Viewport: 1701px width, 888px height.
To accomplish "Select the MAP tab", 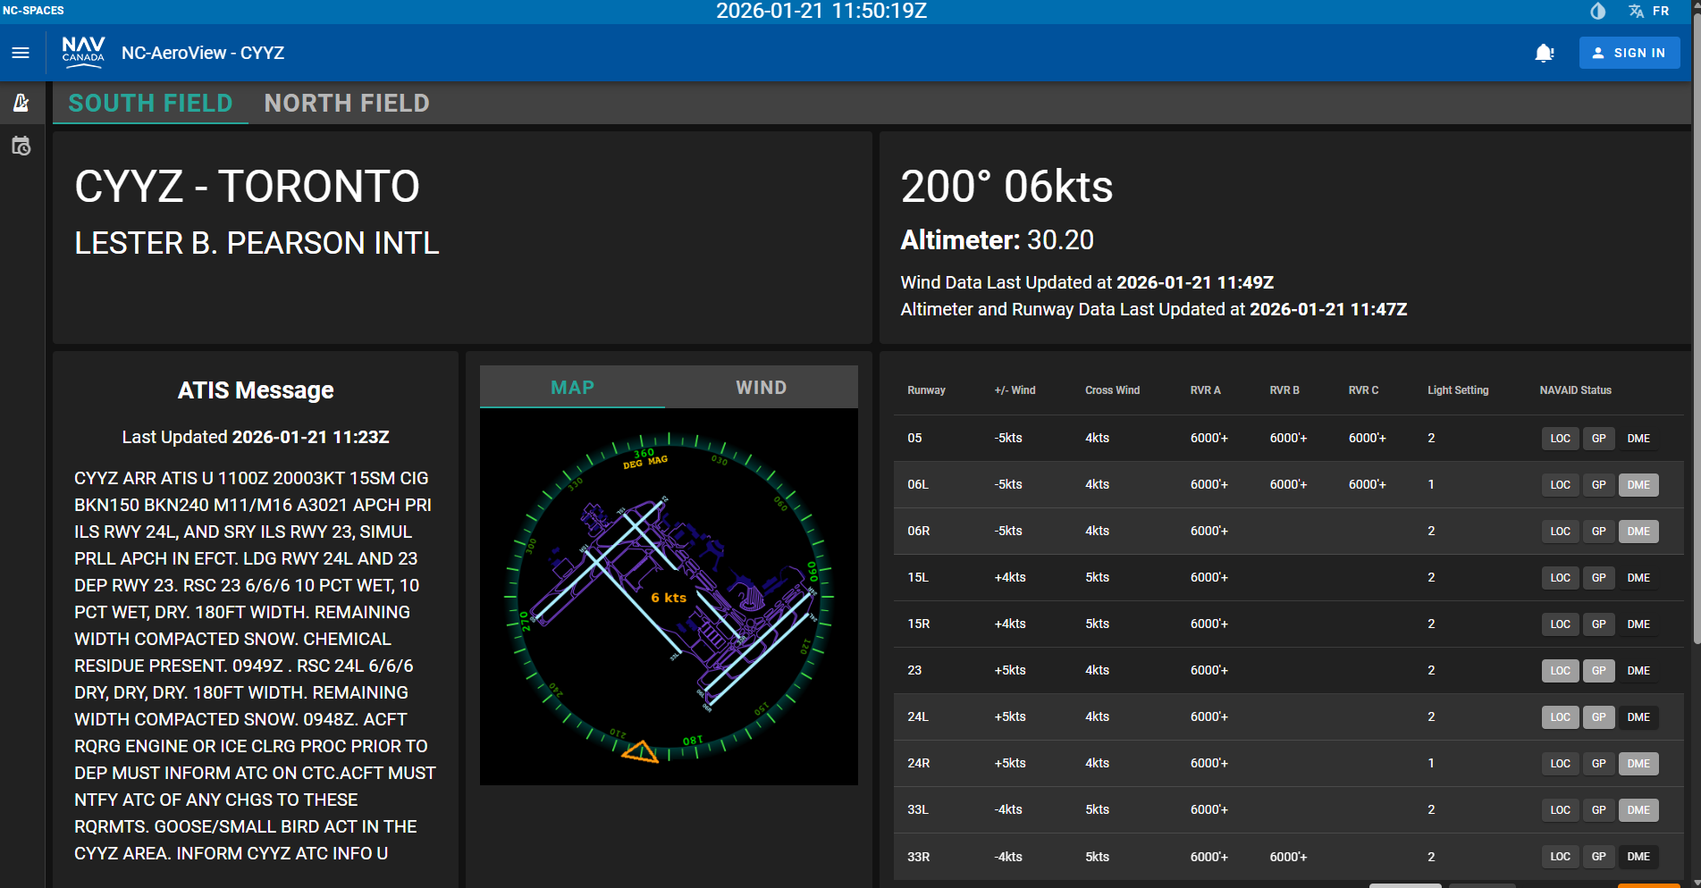I will coord(571,387).
